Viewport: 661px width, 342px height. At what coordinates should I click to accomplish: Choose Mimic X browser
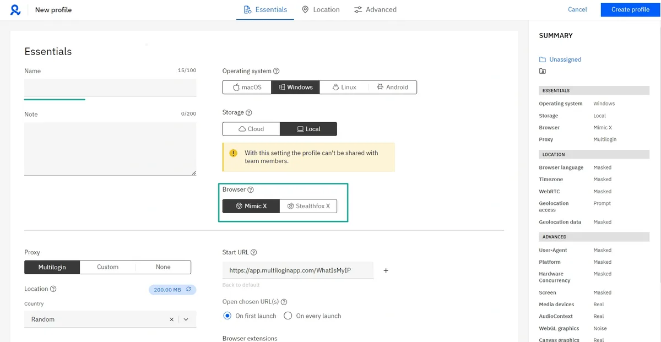251,206
